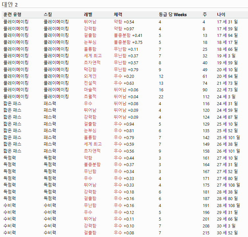Select Weeks per level value '16'

(161, 90)
